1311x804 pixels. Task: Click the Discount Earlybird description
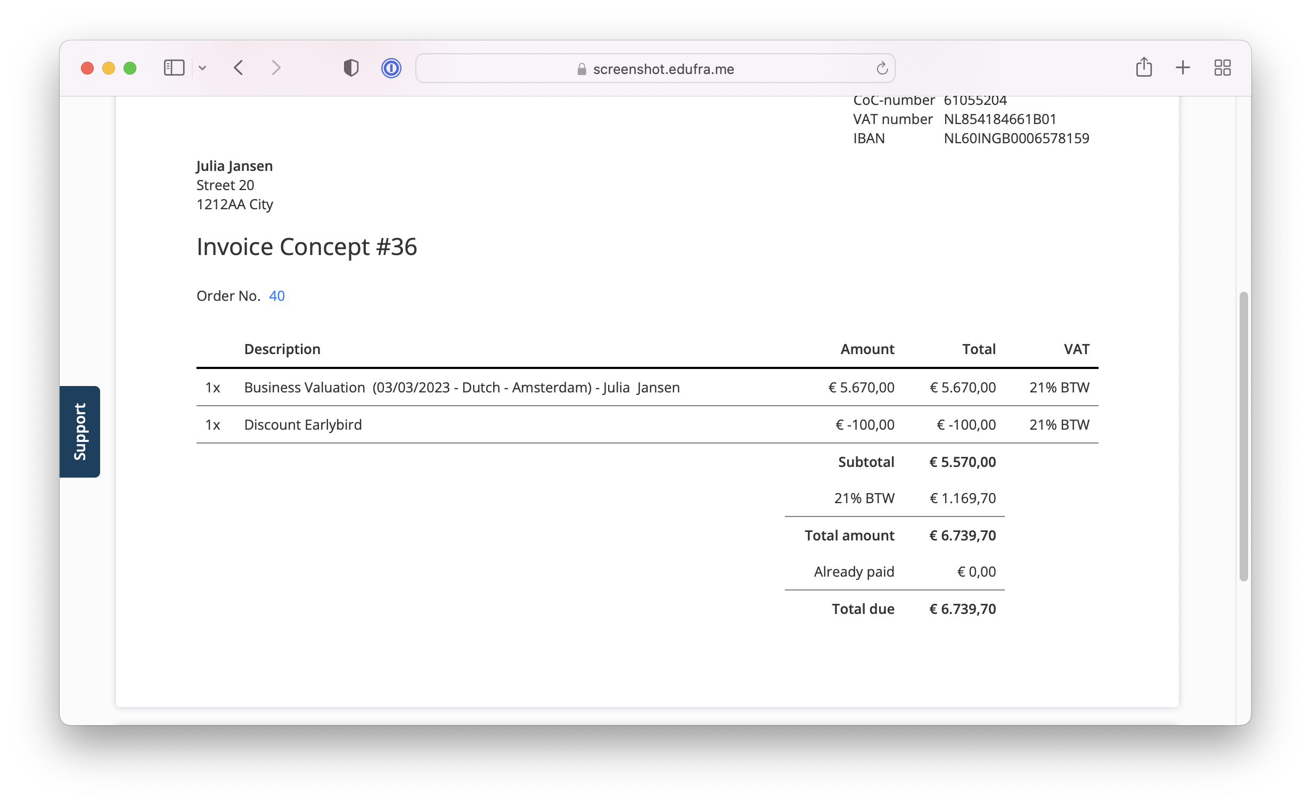(303, 425)
